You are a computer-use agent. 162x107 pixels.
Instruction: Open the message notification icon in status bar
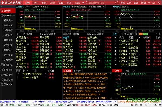pyautogui.click(x=132, y=105)
